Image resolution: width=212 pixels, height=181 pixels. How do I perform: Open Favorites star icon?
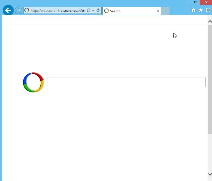click(201, 10)
